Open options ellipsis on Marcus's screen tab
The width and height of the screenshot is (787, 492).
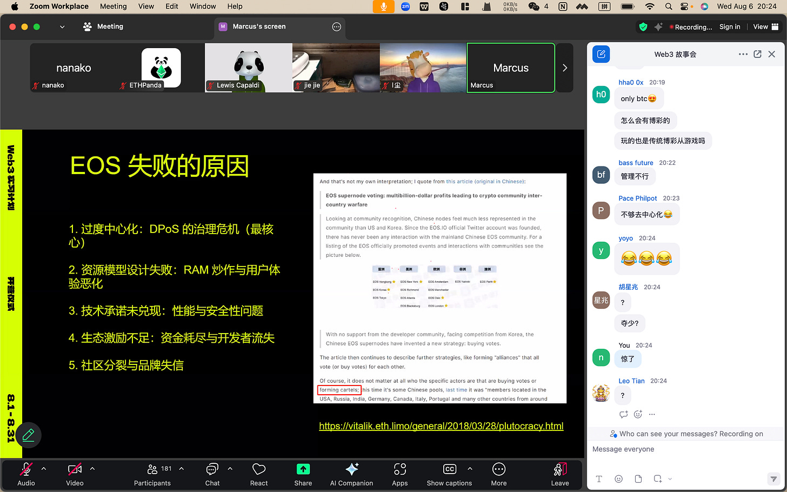[337, 26]
